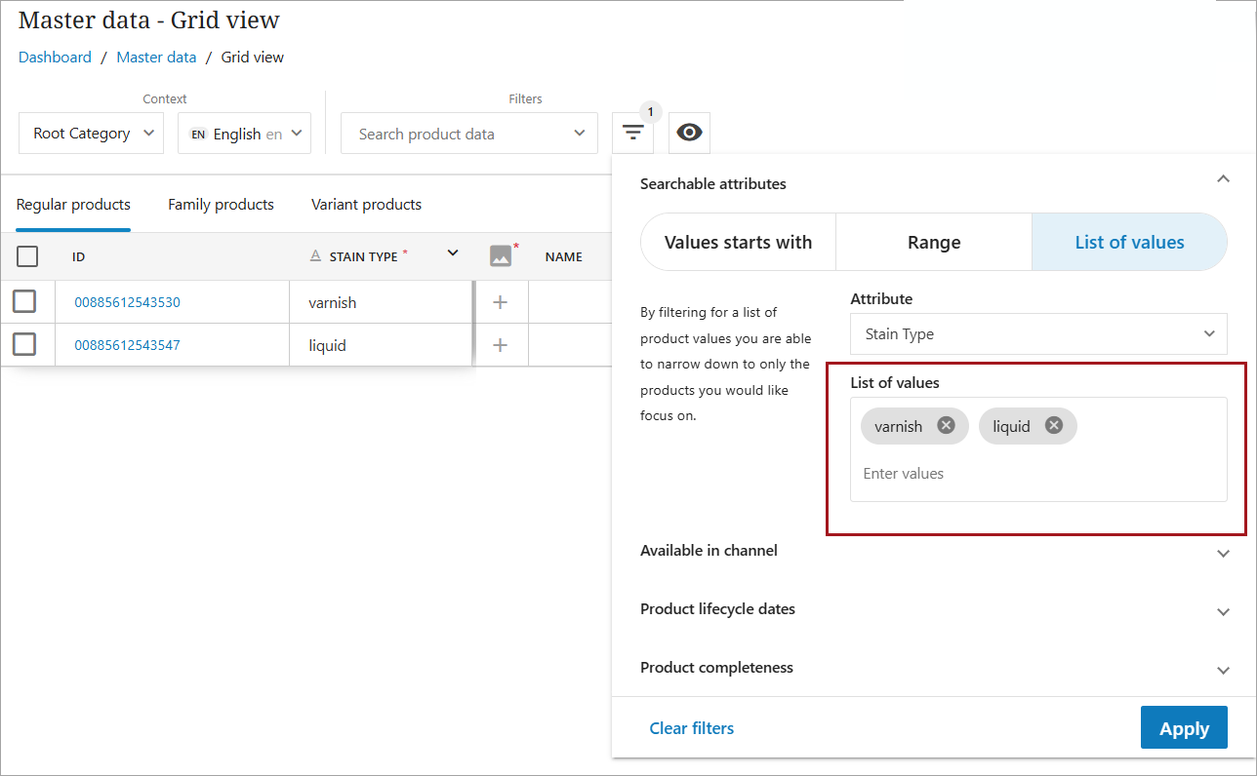The height and width of the screenshot is (776, 1257).
Task: Click the Stain Type column sort chevron
Action: (453, 253)
